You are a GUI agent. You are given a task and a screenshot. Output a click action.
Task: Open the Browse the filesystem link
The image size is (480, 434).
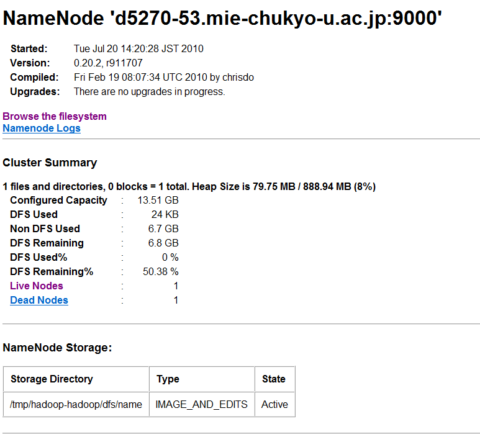[x=55, y=116]
